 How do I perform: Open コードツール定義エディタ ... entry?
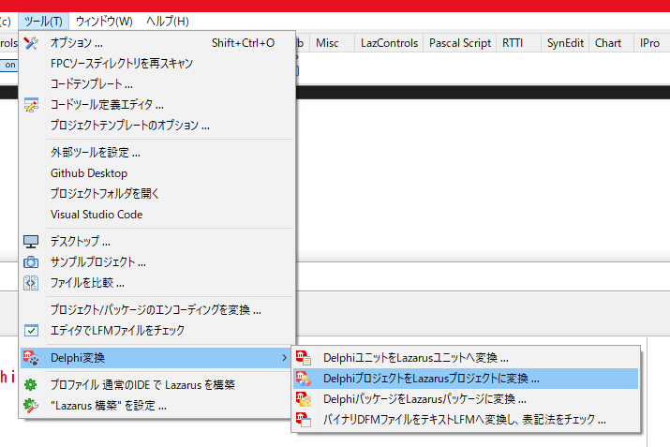[157, 105]
